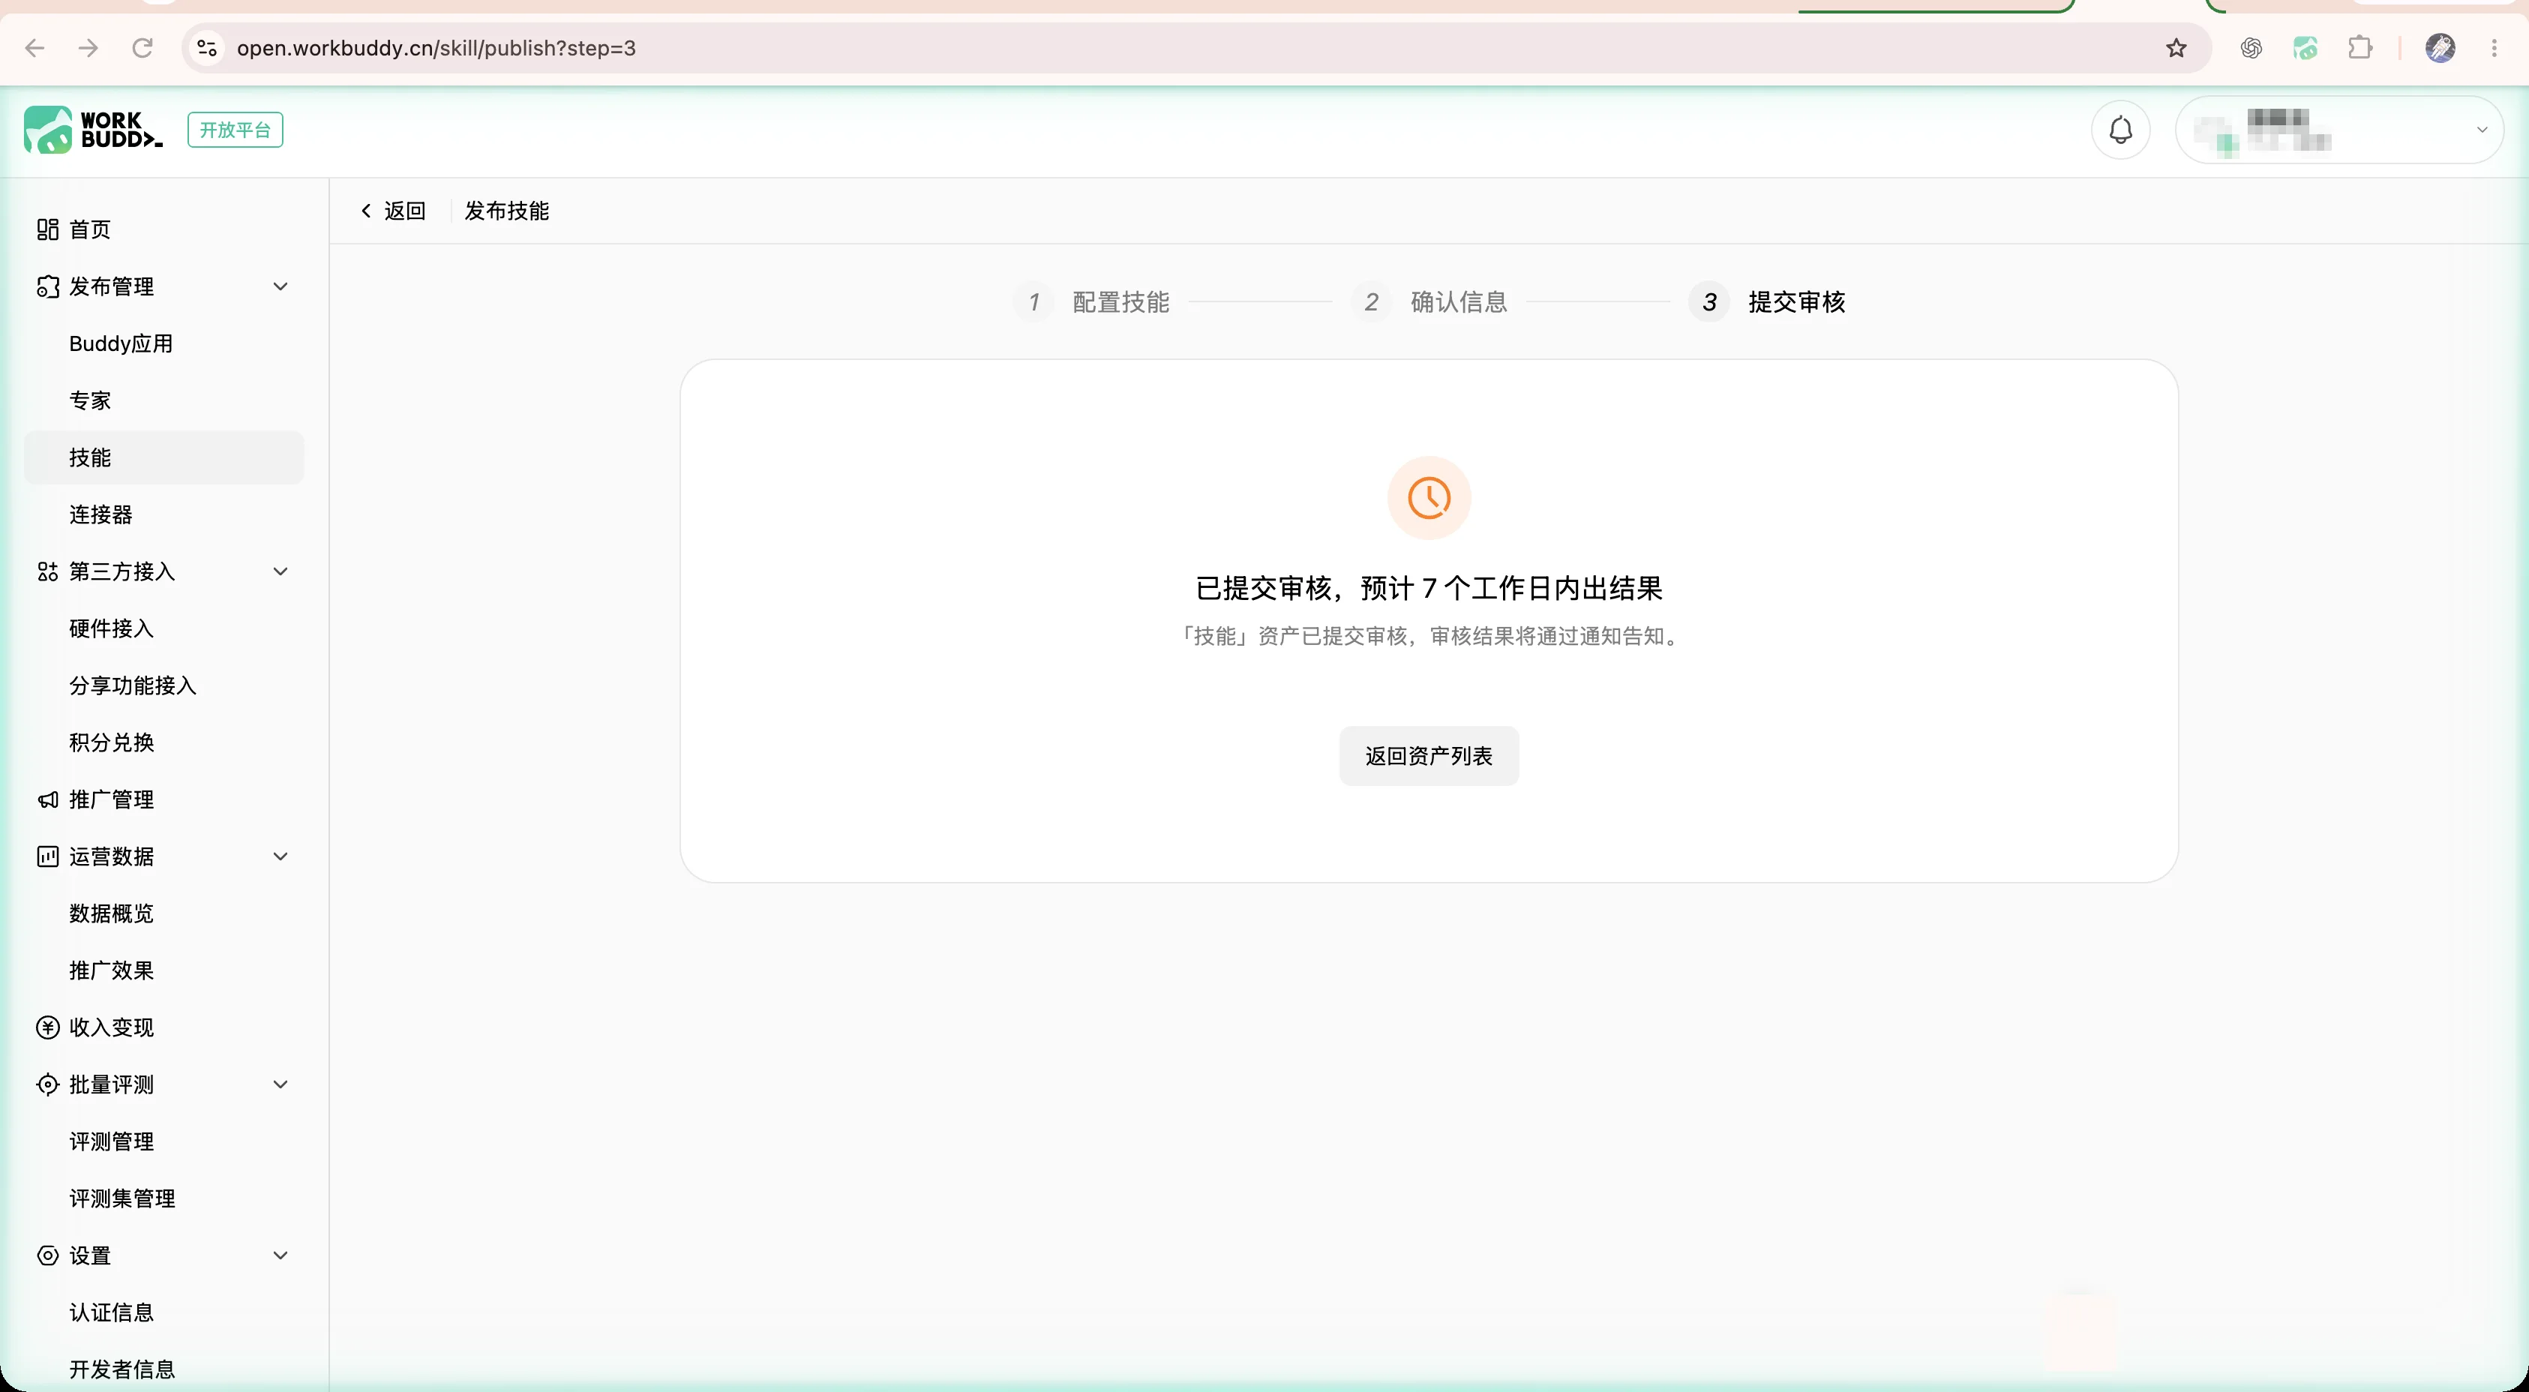Open 认证信息 menu item
The height and width of the screenshot is (1392, 2529).
(x=164, y=1312)
